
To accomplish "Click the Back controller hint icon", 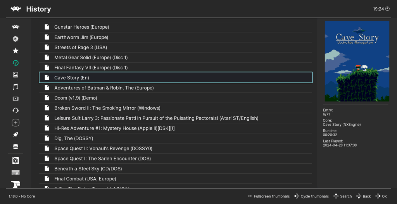I will click(359, 196).
